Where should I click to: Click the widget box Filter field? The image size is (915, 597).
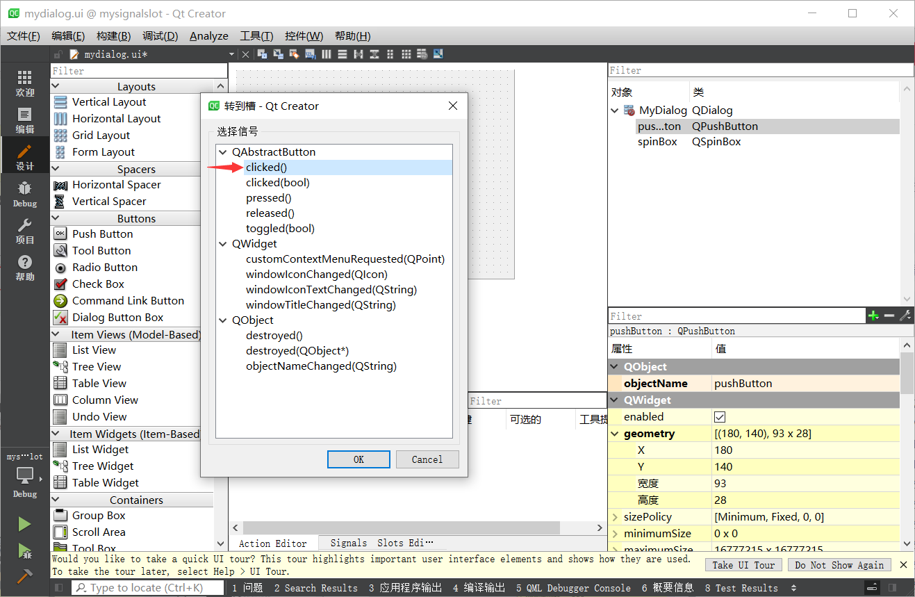139,71
